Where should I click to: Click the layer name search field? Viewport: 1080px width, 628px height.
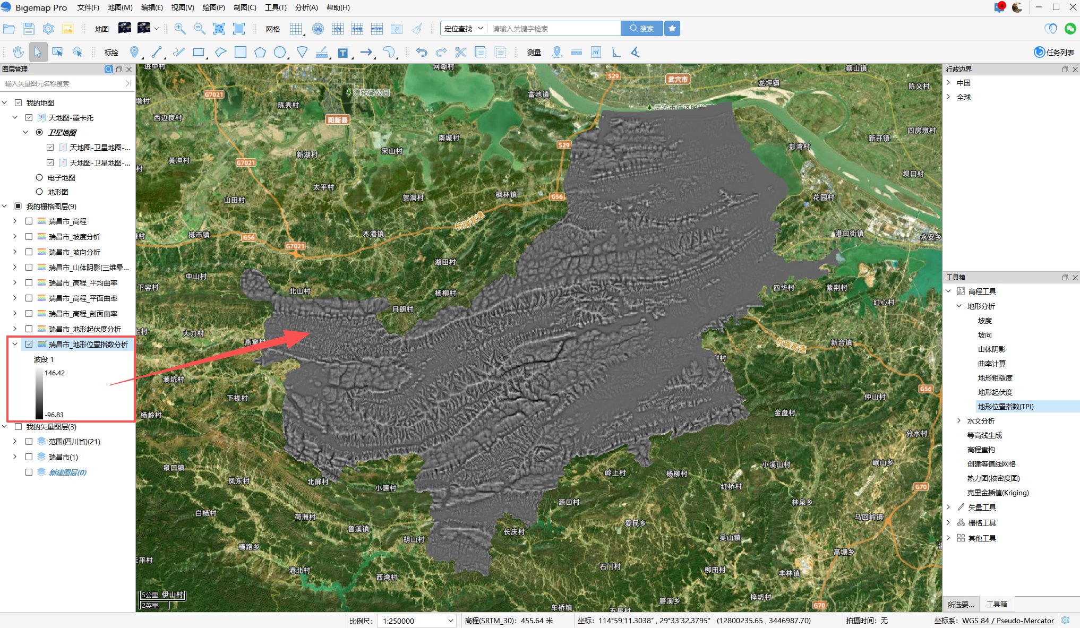64,83
